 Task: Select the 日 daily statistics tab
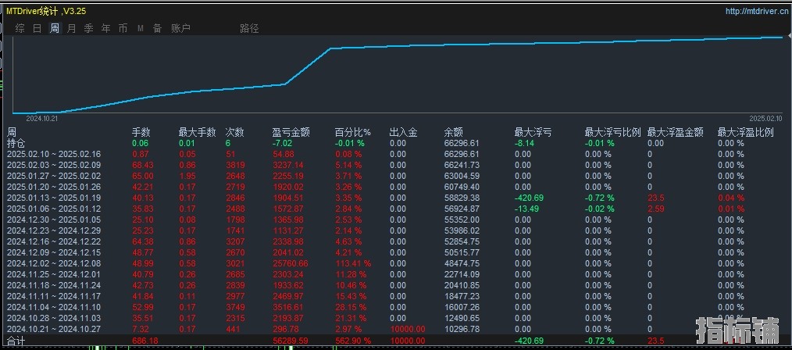37,28
